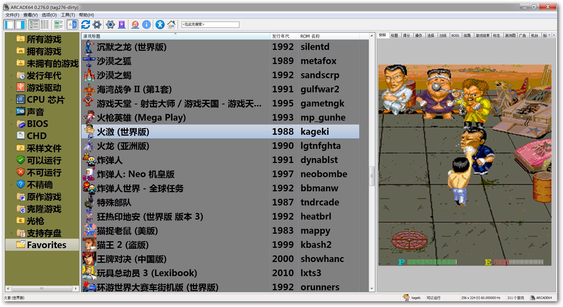The height and width of the screenshot is (307, 563).
Task: Open the blue-center gear options icon
Action: tap(110, 25)
